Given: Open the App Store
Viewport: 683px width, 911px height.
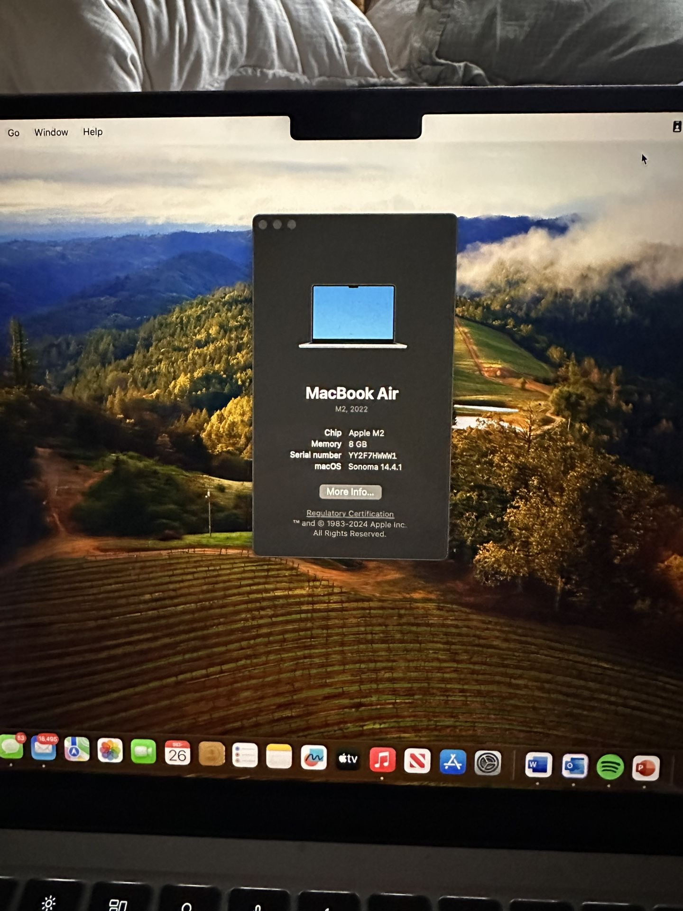Looking at the screenshot, I should 452,762.
